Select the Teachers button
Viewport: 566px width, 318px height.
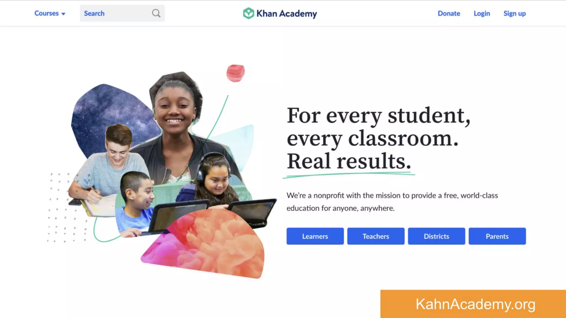tap(376, 236)
